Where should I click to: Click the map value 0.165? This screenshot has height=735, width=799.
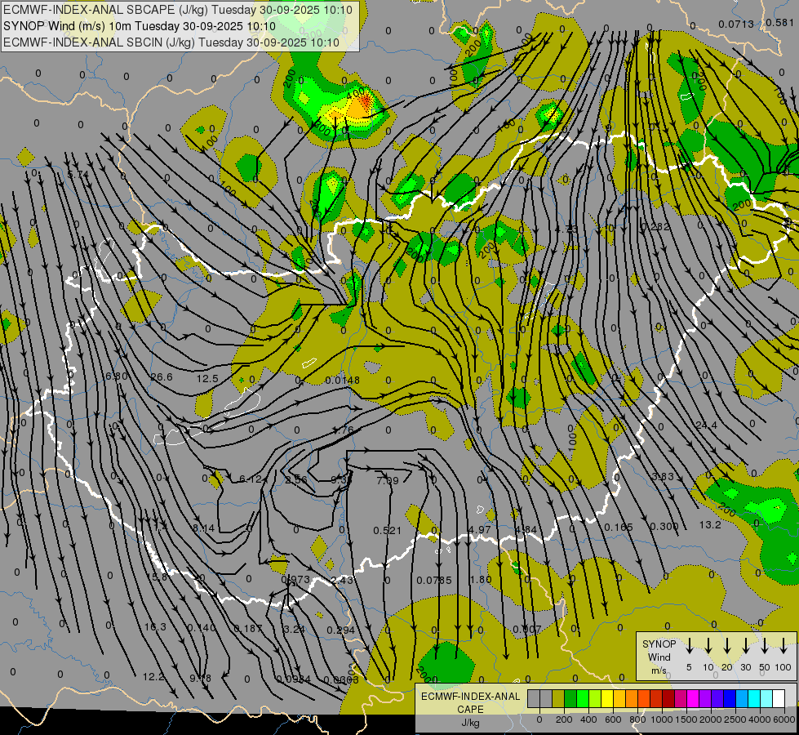[x=619, y=527]
